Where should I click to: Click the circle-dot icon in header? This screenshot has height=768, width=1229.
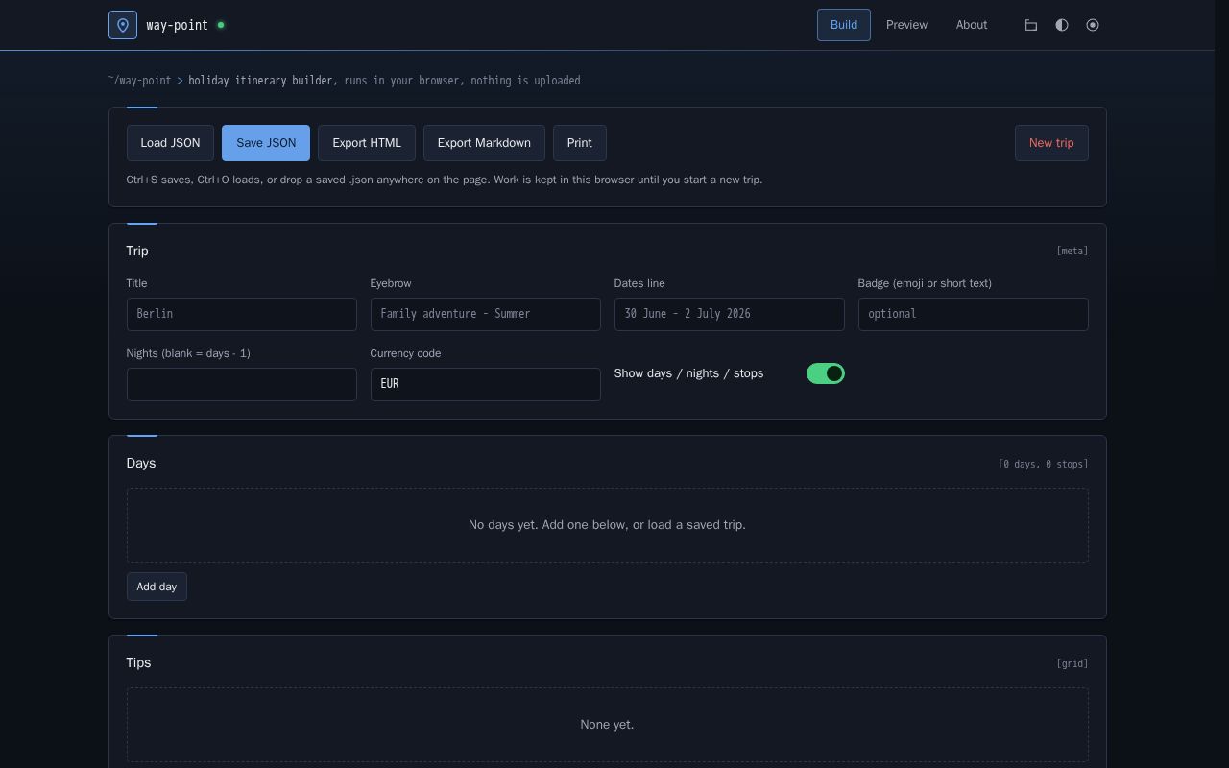(1093, 25)
